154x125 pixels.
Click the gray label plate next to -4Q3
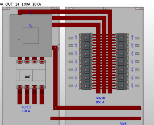[137, 70]
